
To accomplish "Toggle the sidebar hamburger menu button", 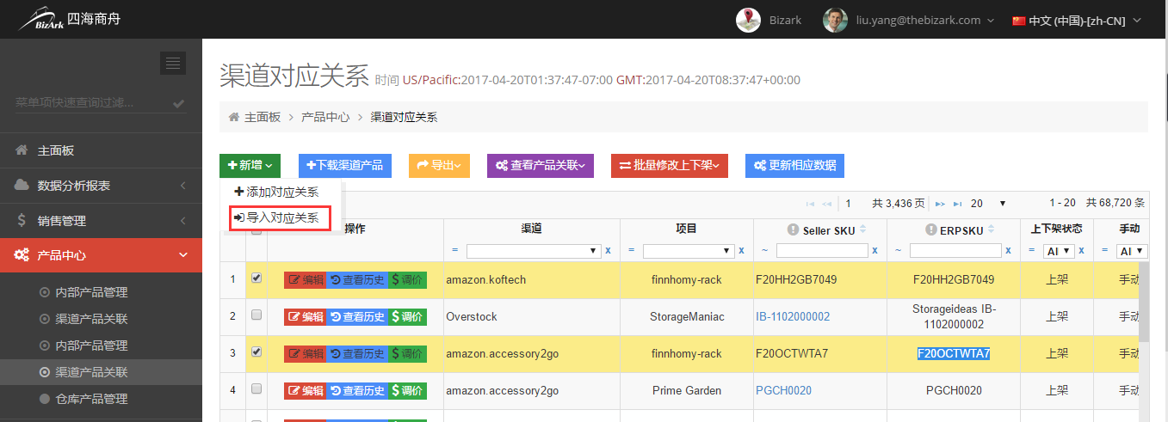I will click(x=173, y=63).
